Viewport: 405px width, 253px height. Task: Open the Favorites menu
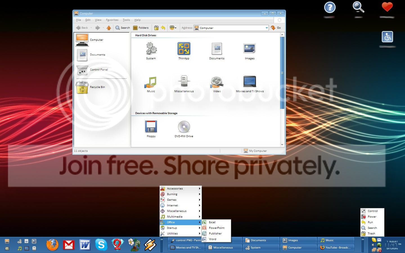click(x=112, y=20)
